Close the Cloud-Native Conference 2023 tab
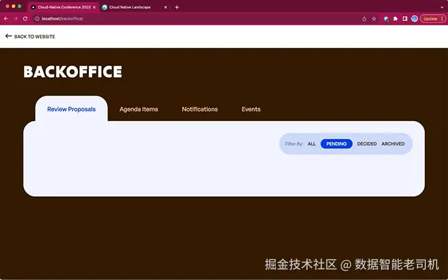The image size is (448, 280). pyautogui.click(x=94, y=7)
